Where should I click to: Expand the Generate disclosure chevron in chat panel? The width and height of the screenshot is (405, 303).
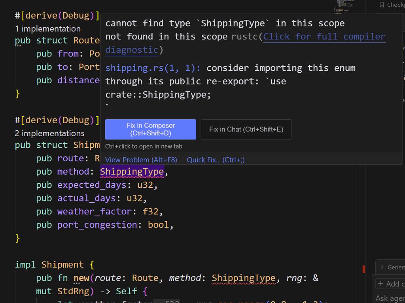pyautogui.click(x=382, y=267)
